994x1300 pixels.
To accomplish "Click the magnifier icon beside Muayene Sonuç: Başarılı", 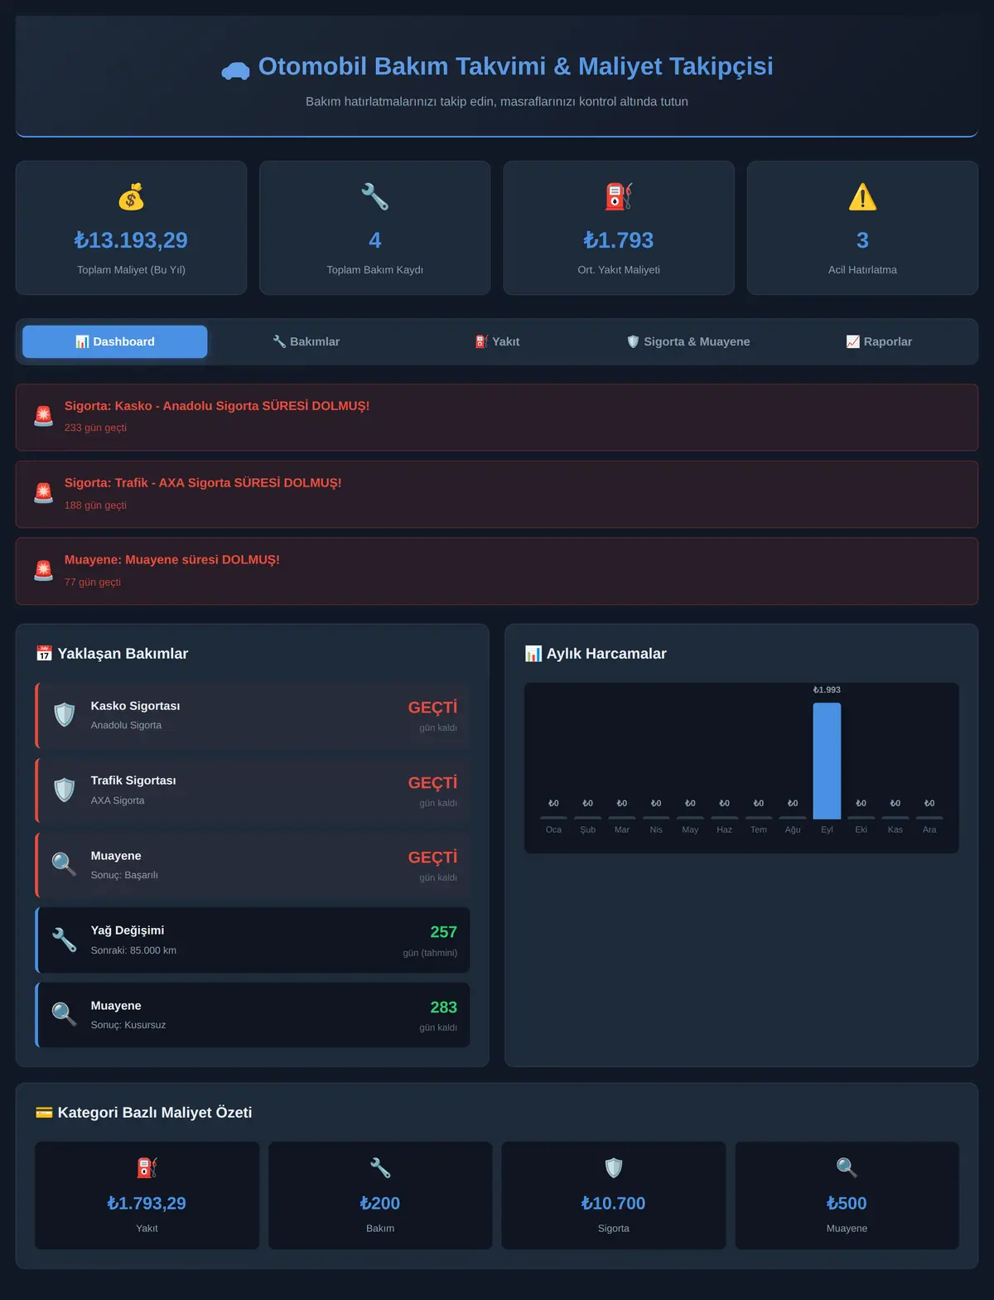I will coord(65,864).
